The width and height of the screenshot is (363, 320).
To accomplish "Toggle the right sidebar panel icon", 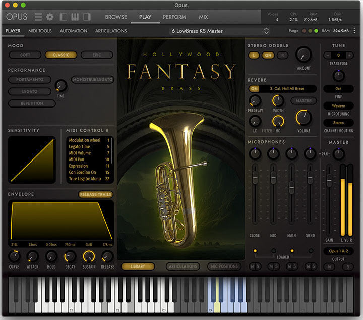I will (x=87, y=17).
